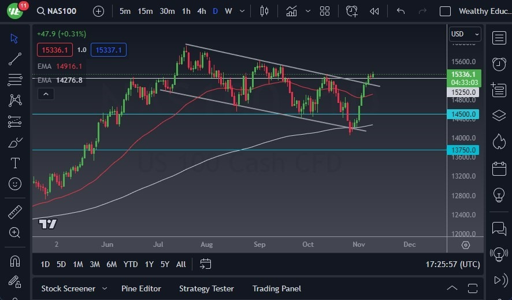Screen dimensions: 512x300
Task: Select the 30m timeframe
Action: coord(167,11)
